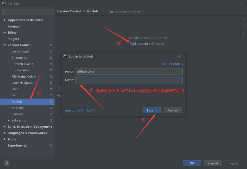Click the IntelliJ icon in login dialog title
The height and width of the screenshot is (169, 247).
point(65,56)
